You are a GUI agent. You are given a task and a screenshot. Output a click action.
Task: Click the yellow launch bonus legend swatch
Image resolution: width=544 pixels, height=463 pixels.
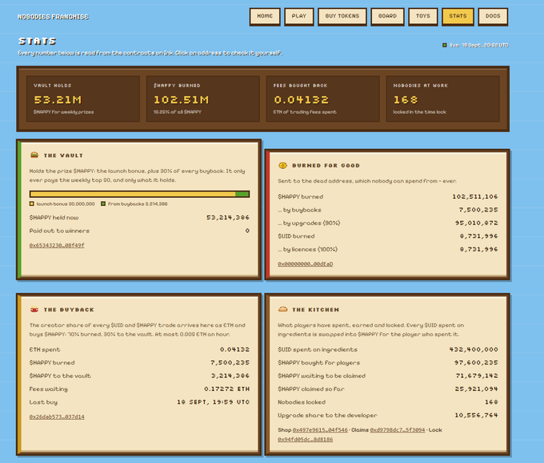point(31,204)
